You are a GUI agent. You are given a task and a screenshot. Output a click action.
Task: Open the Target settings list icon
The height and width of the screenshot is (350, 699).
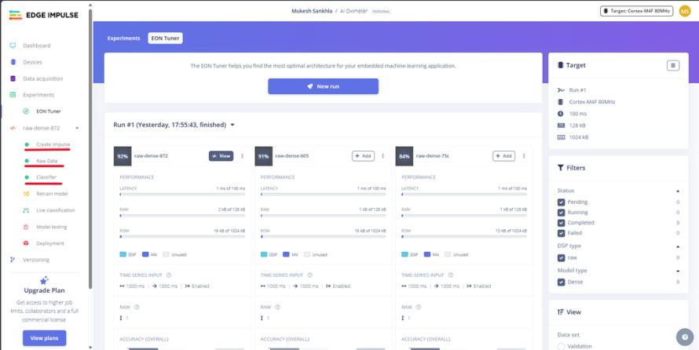(673, 65)
